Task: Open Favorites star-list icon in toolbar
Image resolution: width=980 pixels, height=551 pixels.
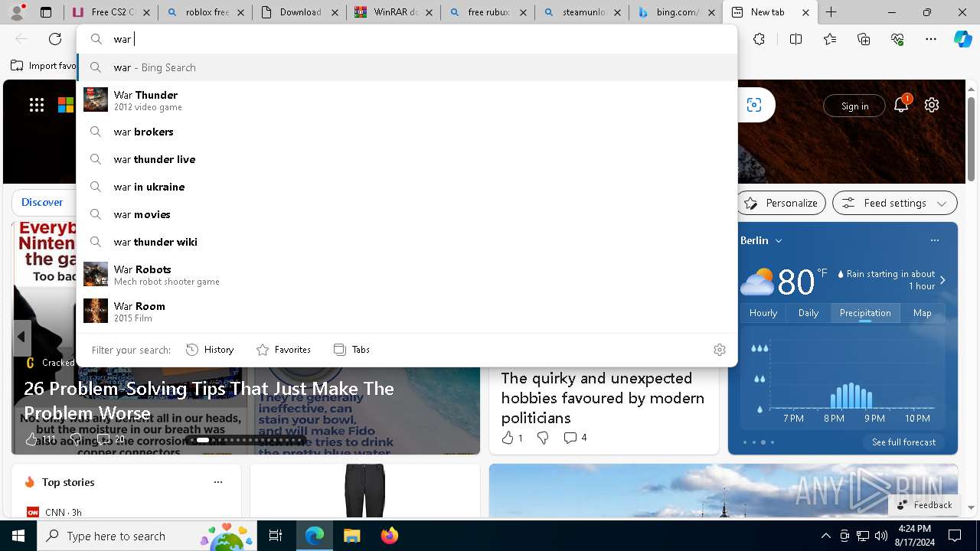Action: click(830, 39)
